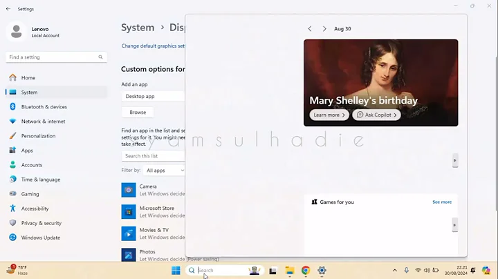Click the Settings gear on taskbar
Image resolution: width=498 pixels, height=279 pixels.
(322, 271)
